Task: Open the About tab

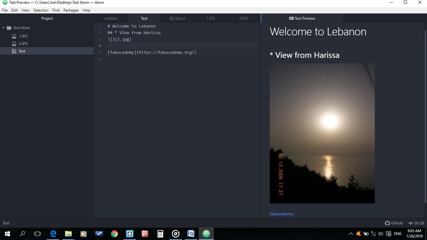Action: point(177,18)
